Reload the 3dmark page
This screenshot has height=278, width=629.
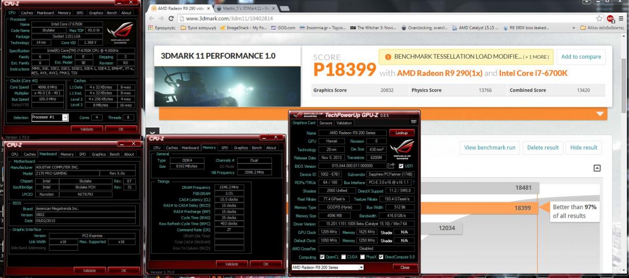click(171, 19)
